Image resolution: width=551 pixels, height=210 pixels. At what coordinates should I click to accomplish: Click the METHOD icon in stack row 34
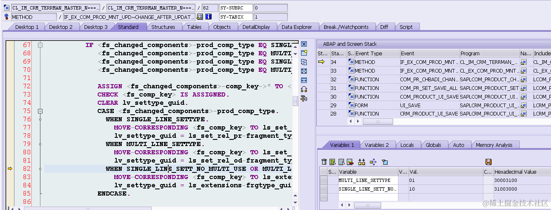click(351, 62)
